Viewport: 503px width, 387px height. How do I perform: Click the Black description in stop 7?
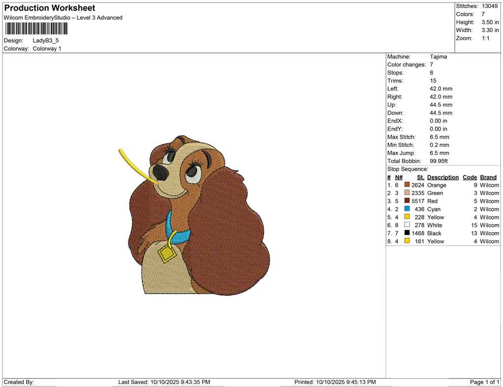pyautogui.click(x=434, y=233)
